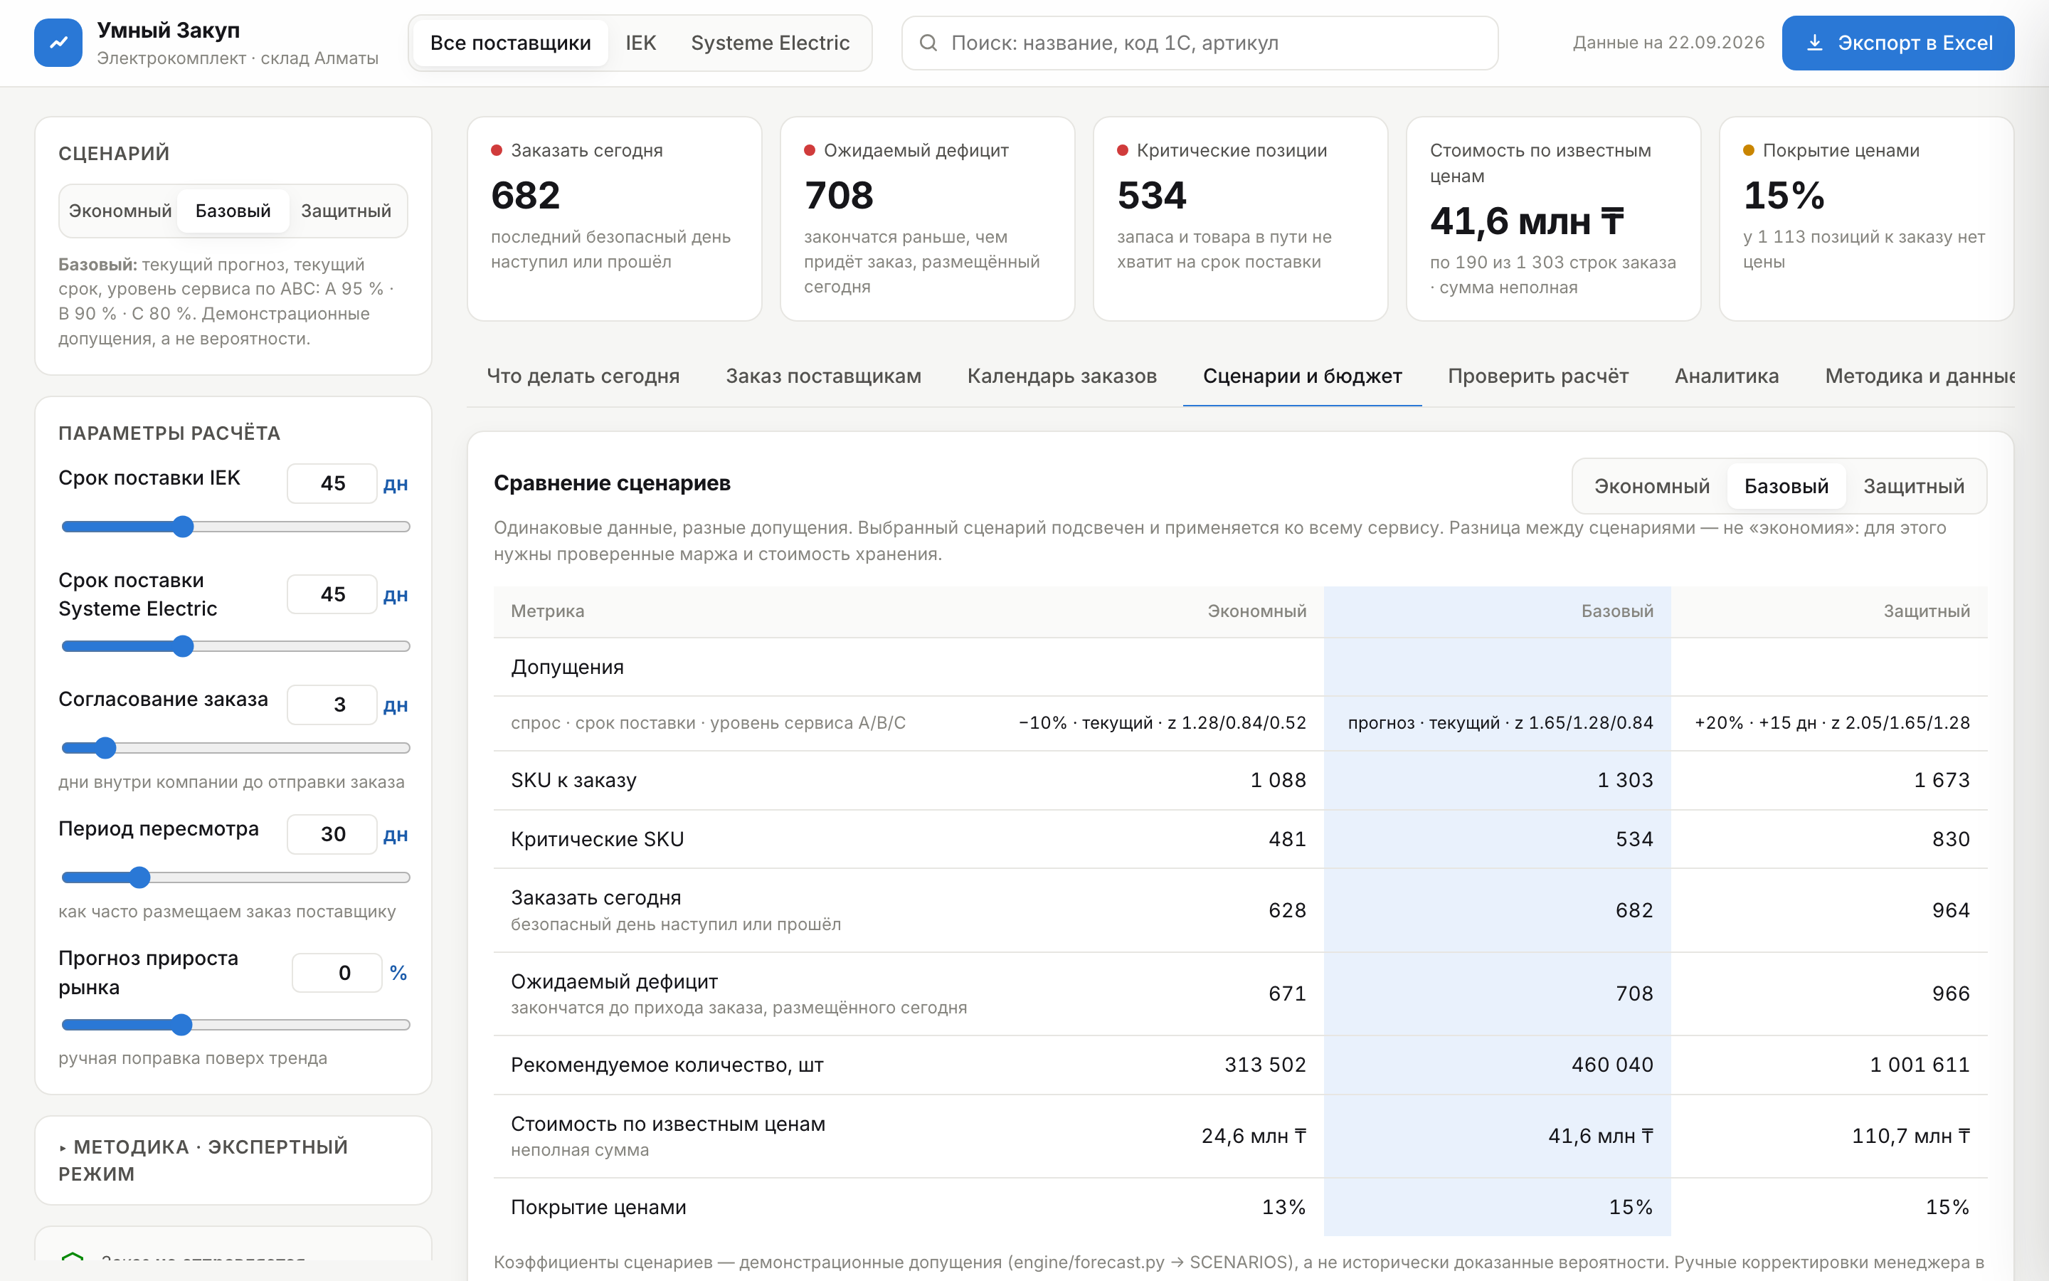The height and width of the screenshot is (1281, 2049).
Task: Edit Согласование заказа days field
Action: click(332, 704)
